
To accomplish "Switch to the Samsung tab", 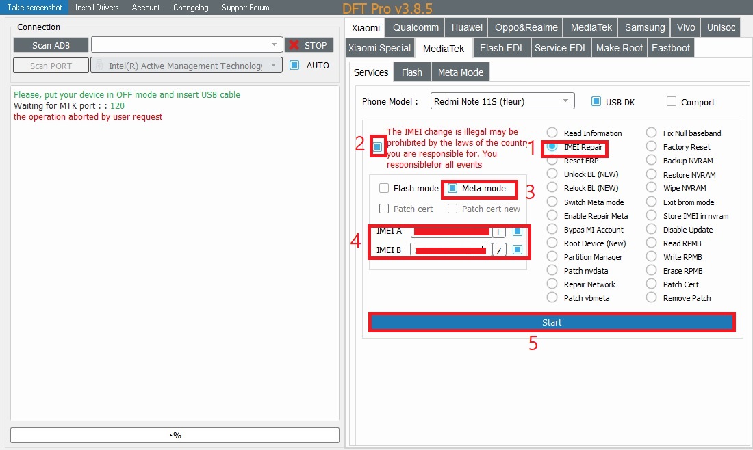I will click(644, 27).
